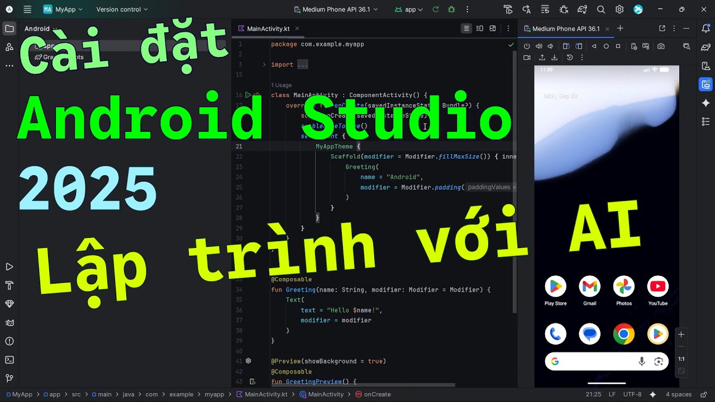This screenshot has height=402, width=715.
Task: Open the Notifications panel bell
Action: coord(706,28)
